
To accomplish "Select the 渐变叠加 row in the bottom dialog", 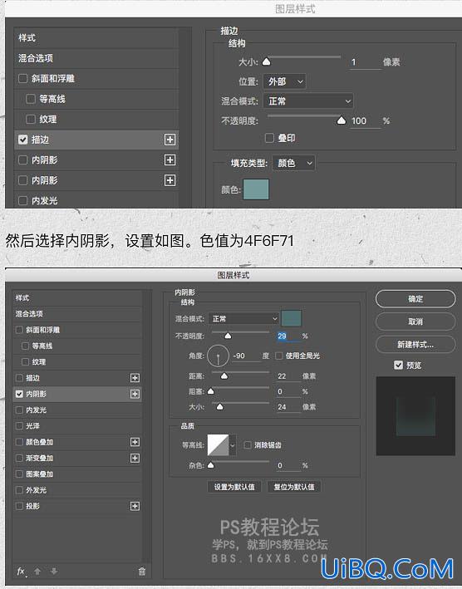I will [x=77, y=458].
